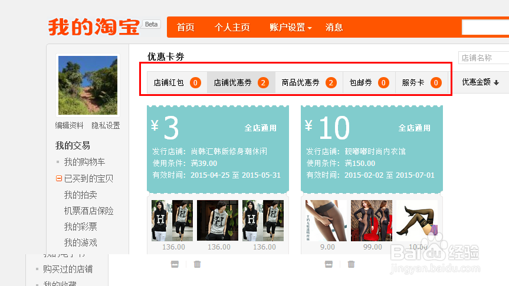Click shop name 靓嘟嘟时尚内衣馆
This screenshot has height=286, width=509.
point(375,152)
